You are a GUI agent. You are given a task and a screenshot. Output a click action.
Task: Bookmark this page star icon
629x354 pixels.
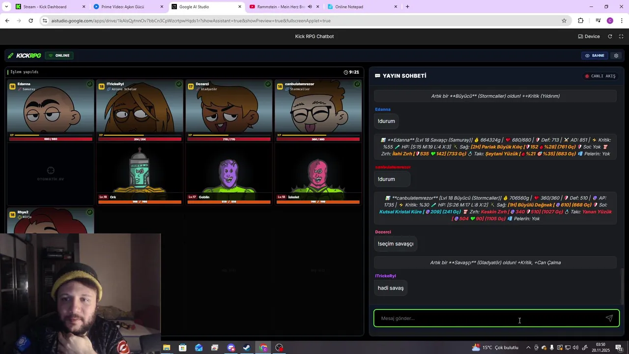coord(564,21)
